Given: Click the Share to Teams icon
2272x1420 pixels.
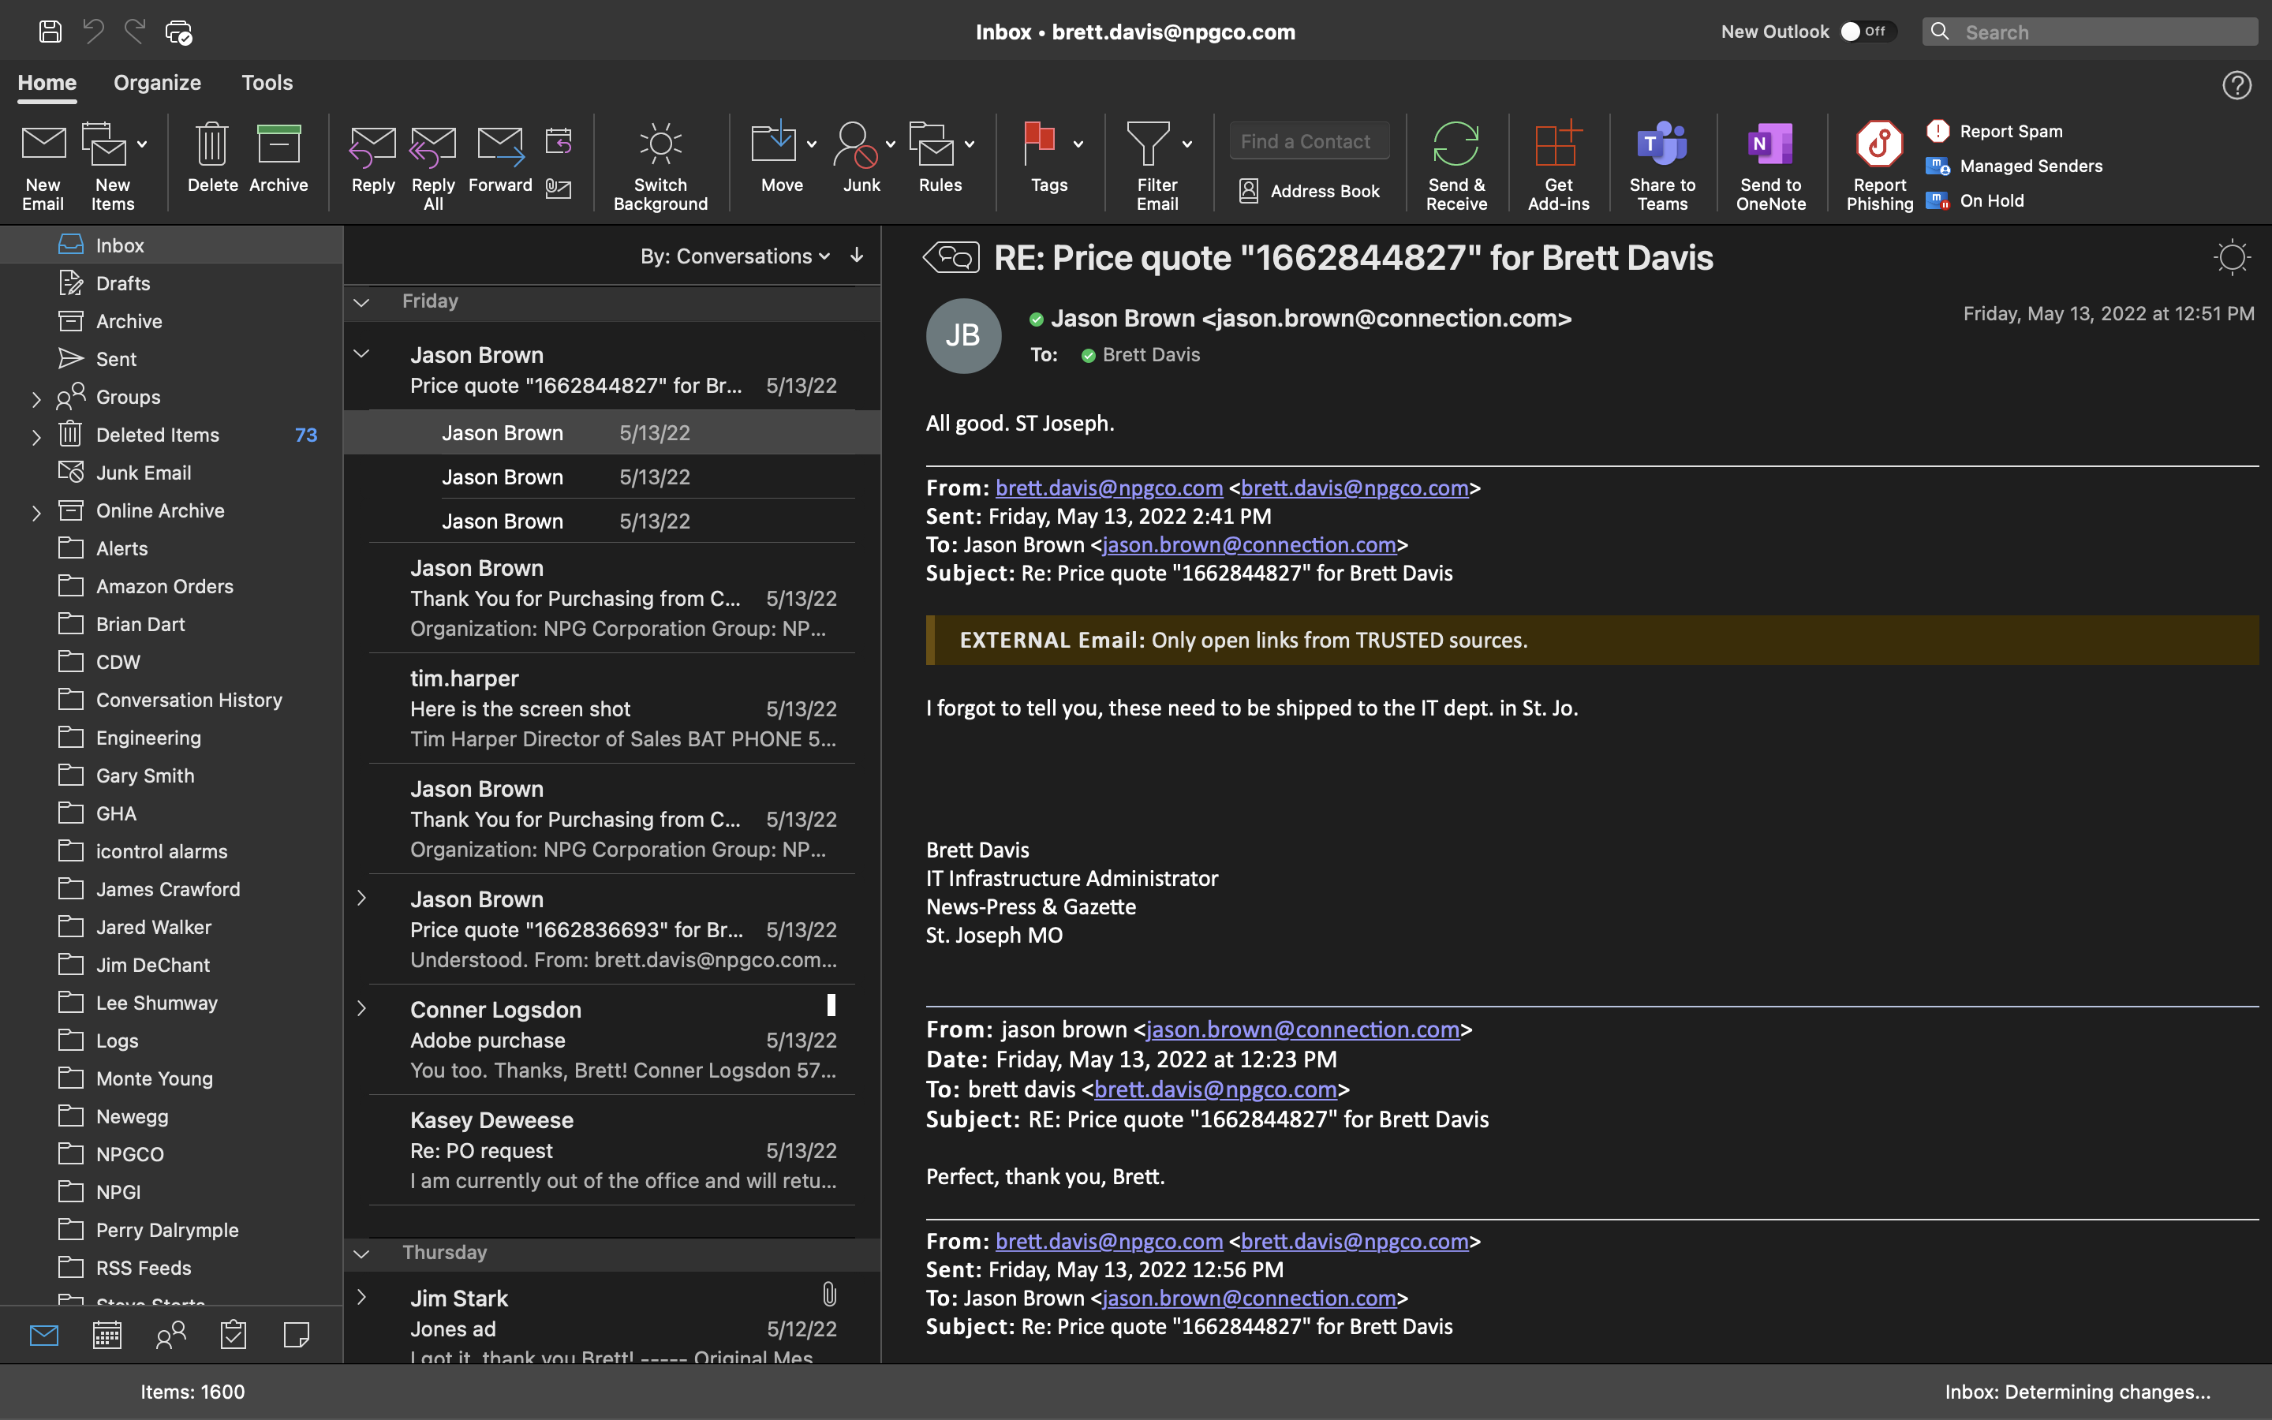Looking at the screenshot, I should 1661,144.
